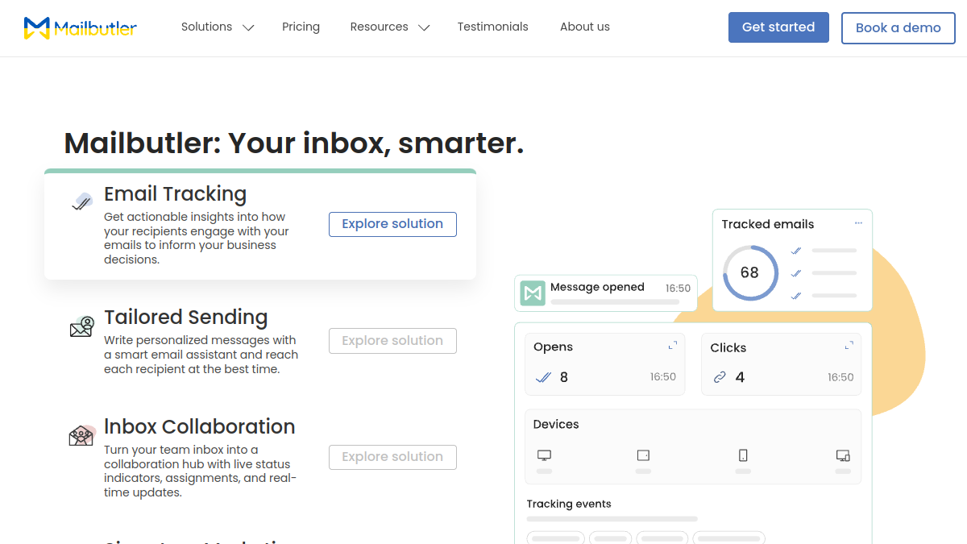Click the Clicks card title
This screenshot has height=544, width=967.
click(x=728, y=348)
